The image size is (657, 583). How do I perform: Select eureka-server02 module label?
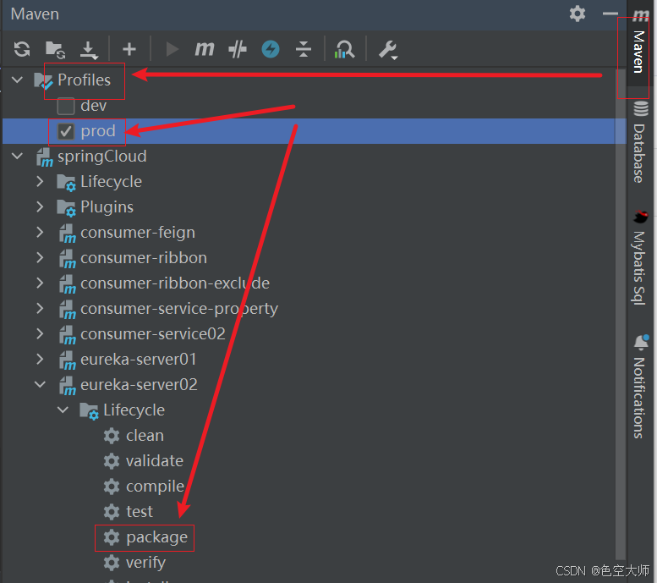click(139, 385)
